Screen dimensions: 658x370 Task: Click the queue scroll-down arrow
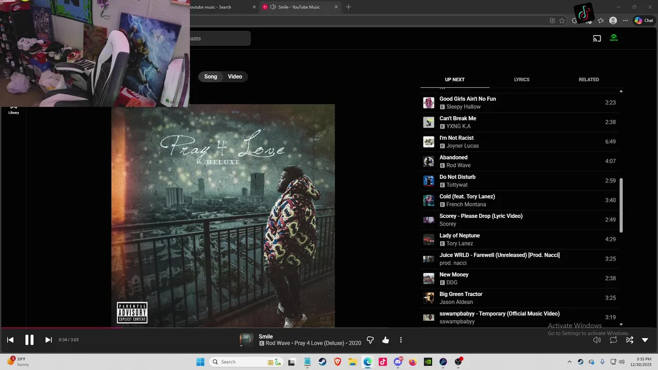click(621, 324)
